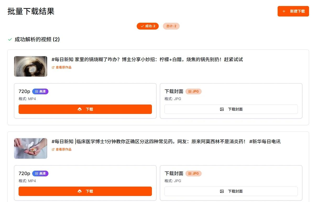Click 查看原作品 link for the medicine video
Image resolution: width=330 pixels, height=202 pixels.
tap(63, 149)
